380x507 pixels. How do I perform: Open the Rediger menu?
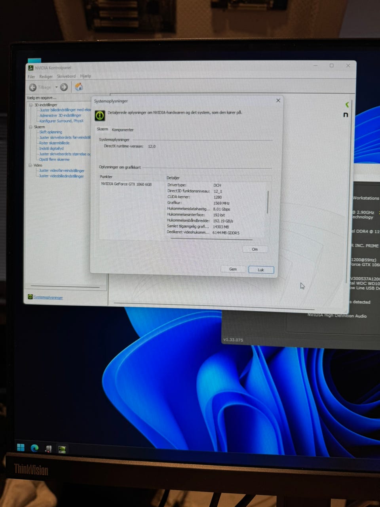[x=46, y=76]
